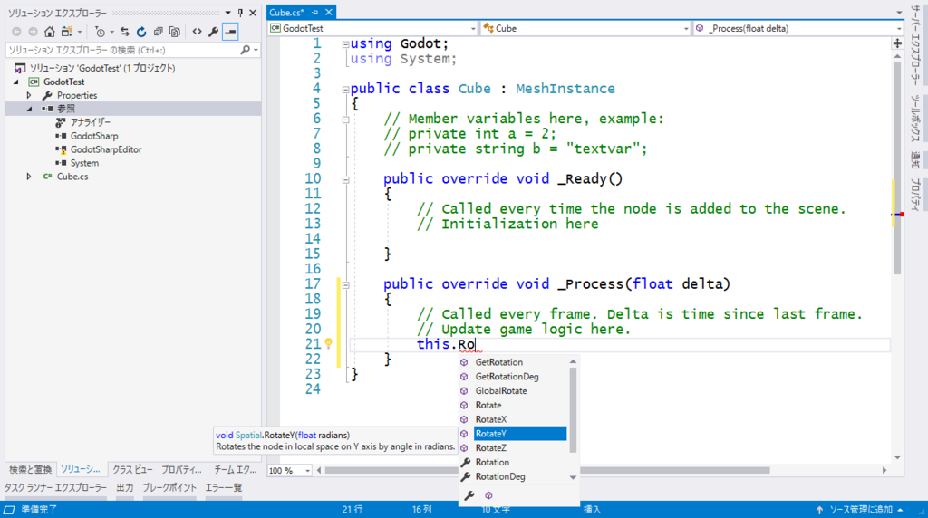The width and height of the screenshot is (928, 518).
Task: Select the GodotSharpEditor reference
Action: click(x=106, y=149)
